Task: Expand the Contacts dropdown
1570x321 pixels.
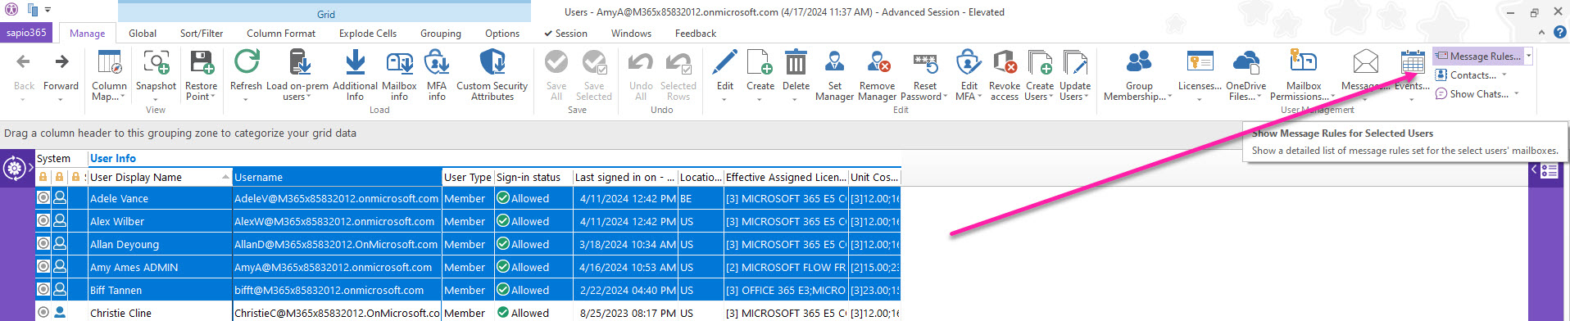Action: (x=1504, y=75)
